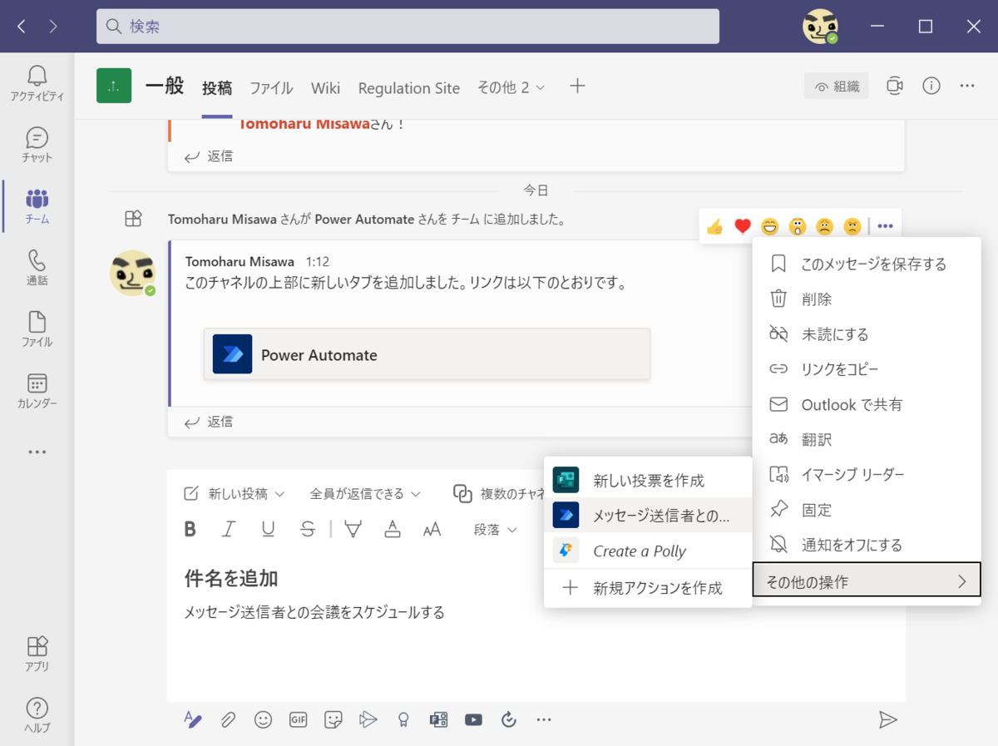Open the YouTube app icon in toolbar

tap(473, 720)
